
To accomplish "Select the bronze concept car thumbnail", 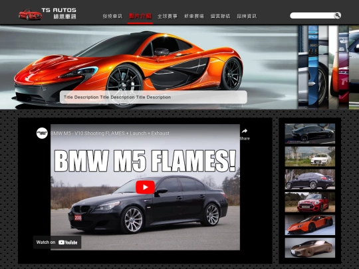I will [x=310, y=248].
